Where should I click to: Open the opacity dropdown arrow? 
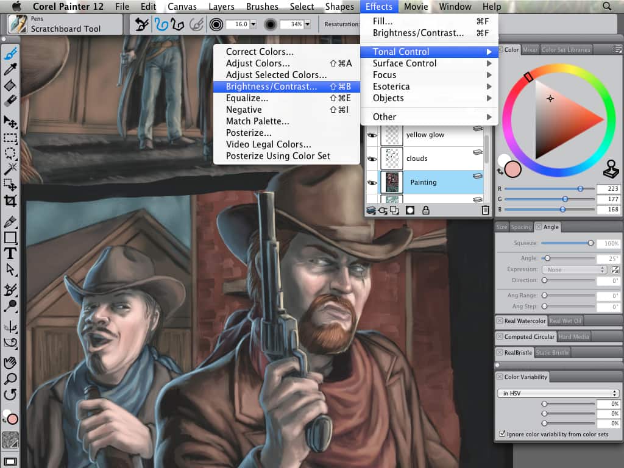click(307, 24)
